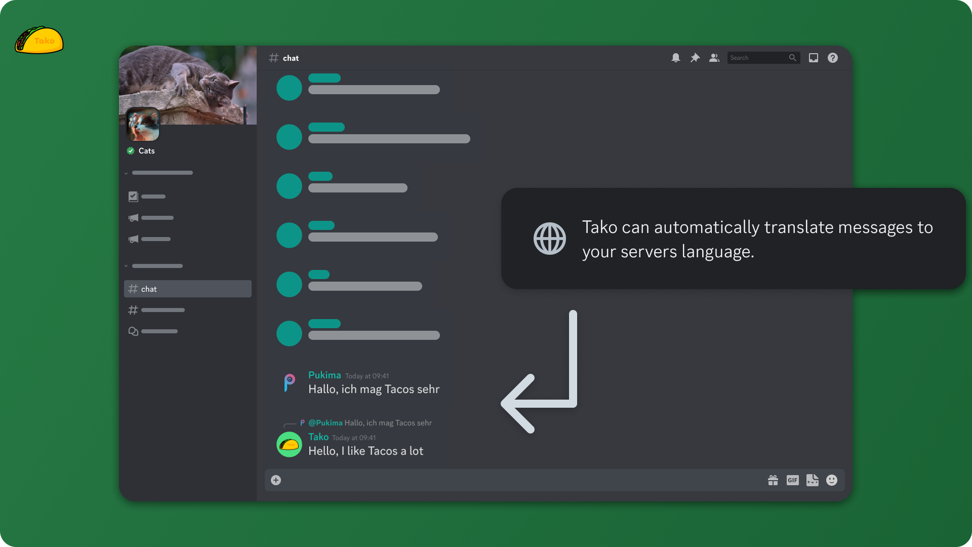Image resolution: width=972 pixels, height=547 pixels.
Task: Mute notifications via the bell icon
Action: click(x=676, y=57)
